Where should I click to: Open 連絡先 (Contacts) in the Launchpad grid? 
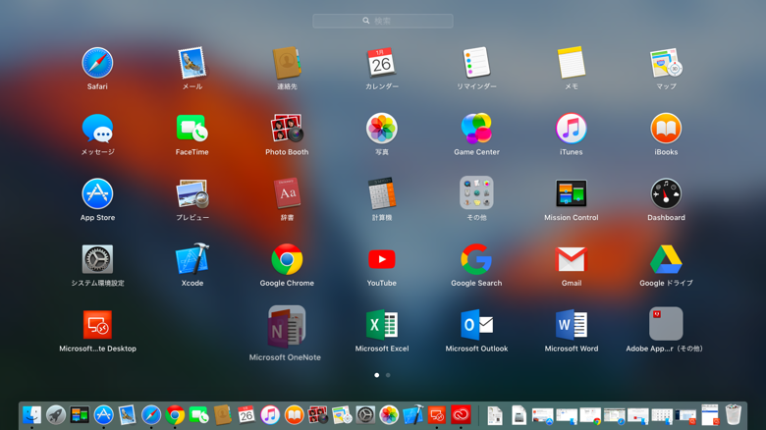287,63
